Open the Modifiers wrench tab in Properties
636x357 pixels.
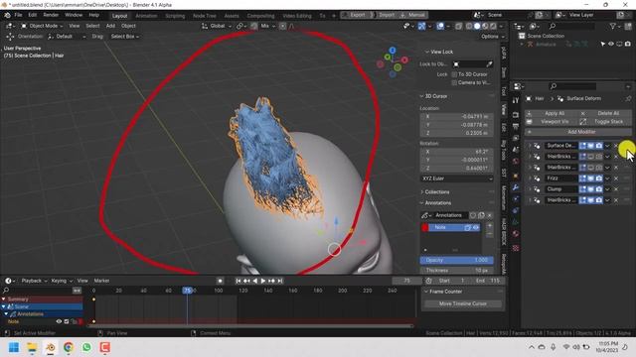pyautogui.click(x=515, y=187)
